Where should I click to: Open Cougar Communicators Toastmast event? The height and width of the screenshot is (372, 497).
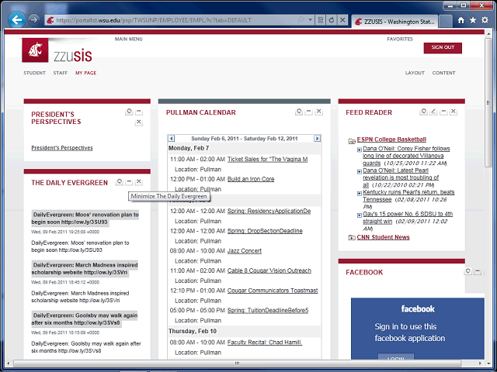273,291
